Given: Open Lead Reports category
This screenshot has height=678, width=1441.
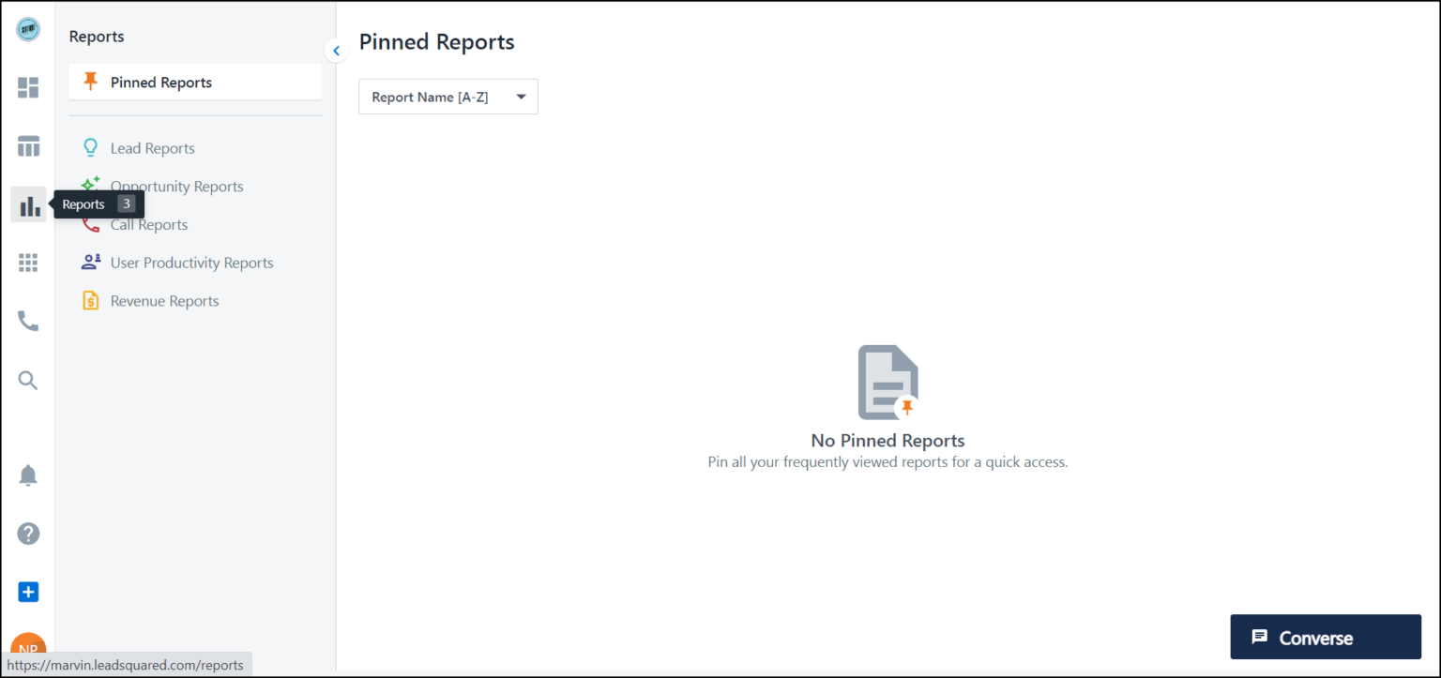Looking at the screenshot, I should click(152, 148).
